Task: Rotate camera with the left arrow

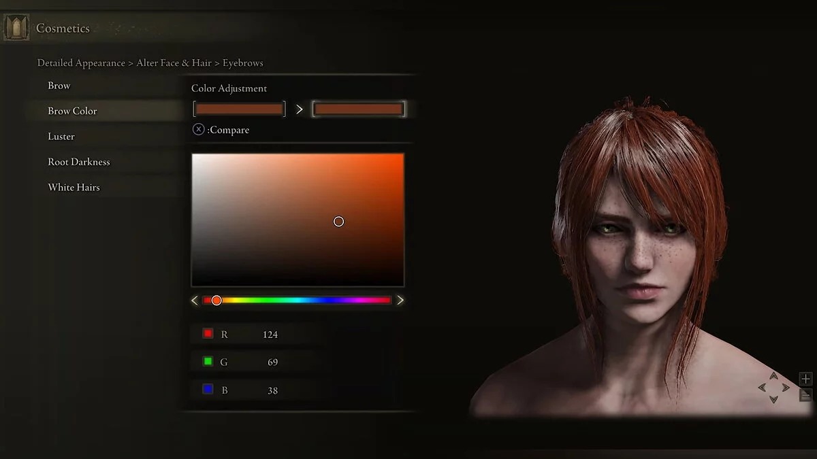Action: [762, 388]
